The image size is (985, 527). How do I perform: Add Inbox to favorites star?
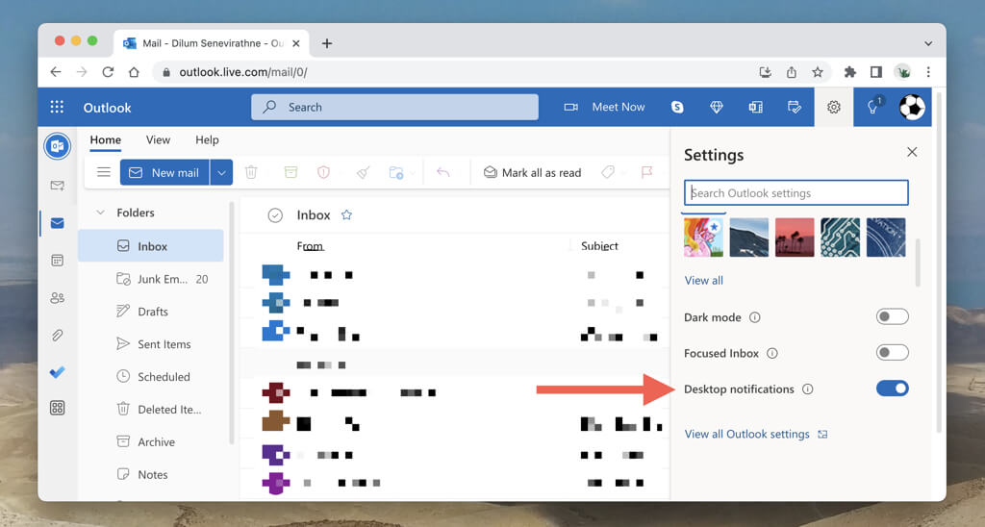pos(346,214)
